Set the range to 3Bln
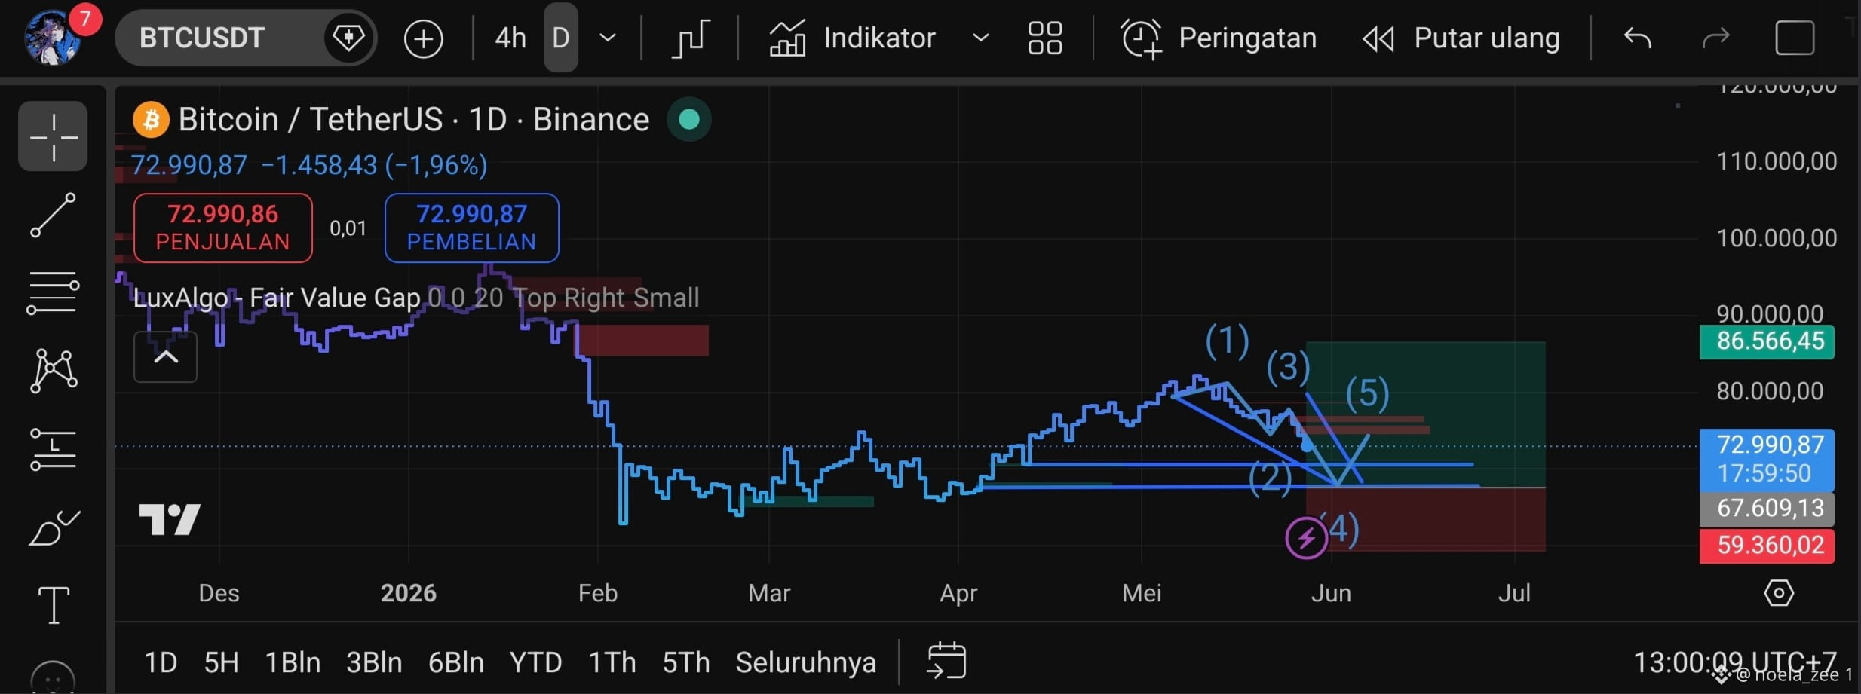Screen dimensions: 1861x694 (374, 662)
